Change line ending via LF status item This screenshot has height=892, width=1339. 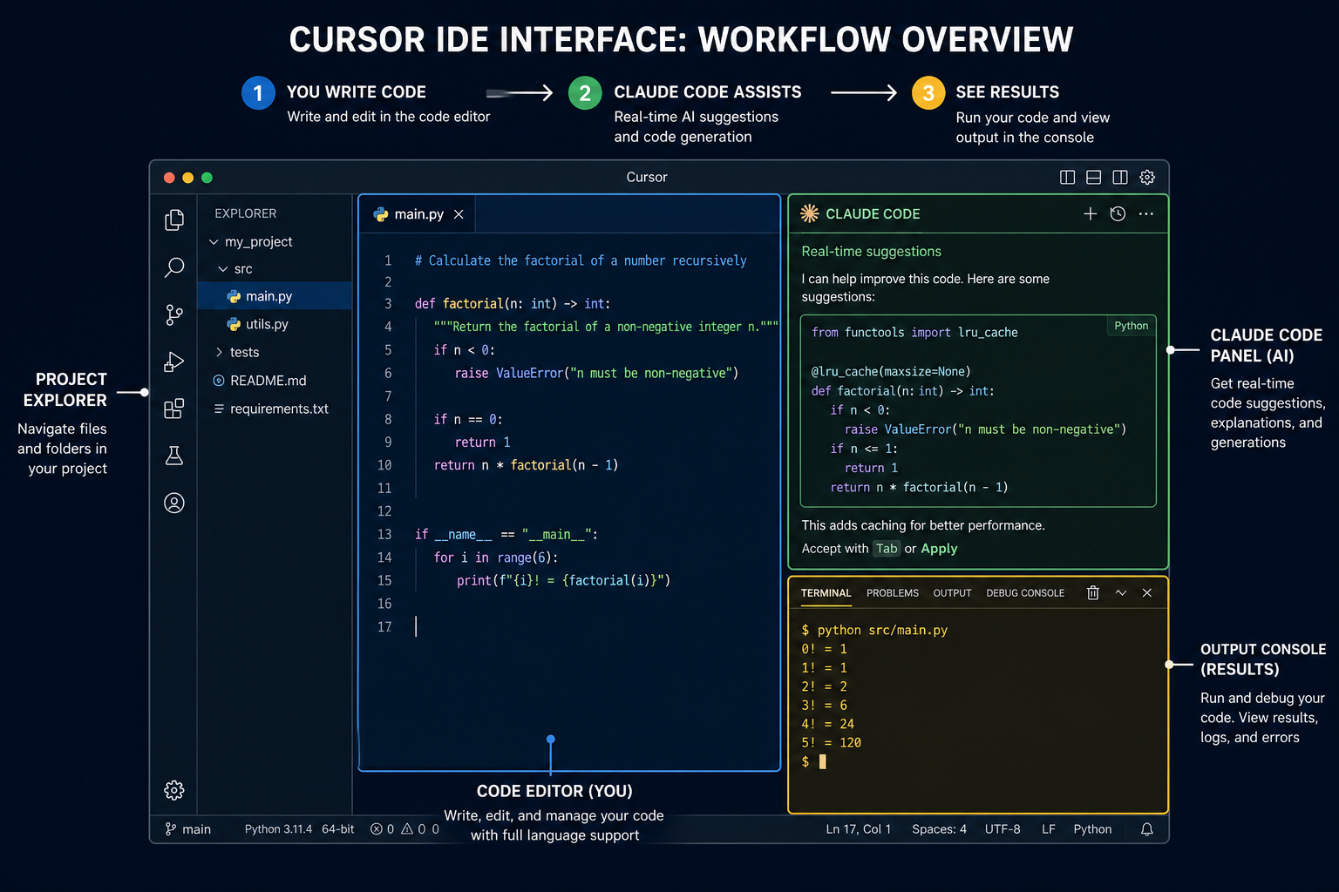tap(1049, 829)
